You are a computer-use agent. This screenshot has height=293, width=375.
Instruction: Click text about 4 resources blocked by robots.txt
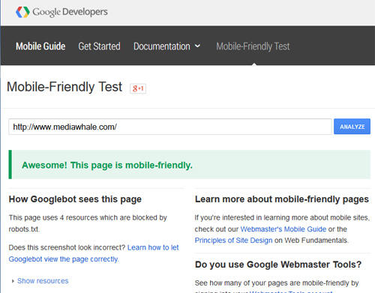click(88, 223)
